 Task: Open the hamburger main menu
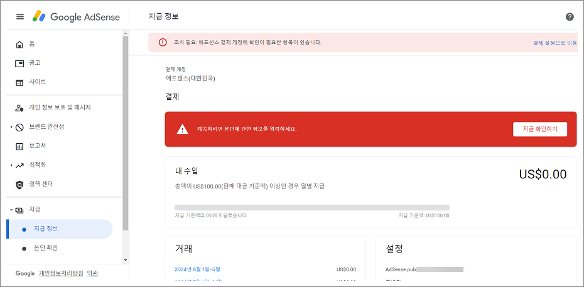pyautogui.click(x=19, y=17)
